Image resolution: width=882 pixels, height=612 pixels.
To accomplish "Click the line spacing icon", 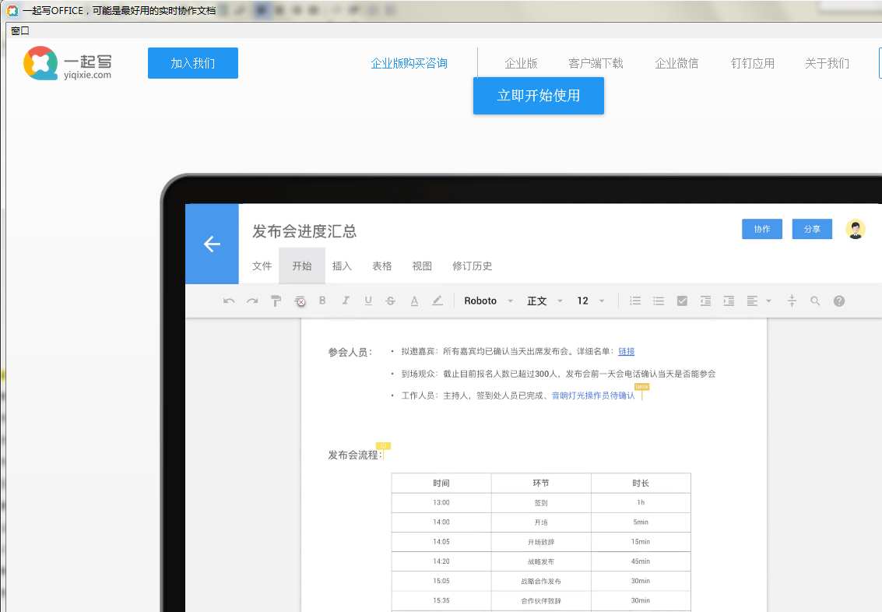I will point(792,301).
